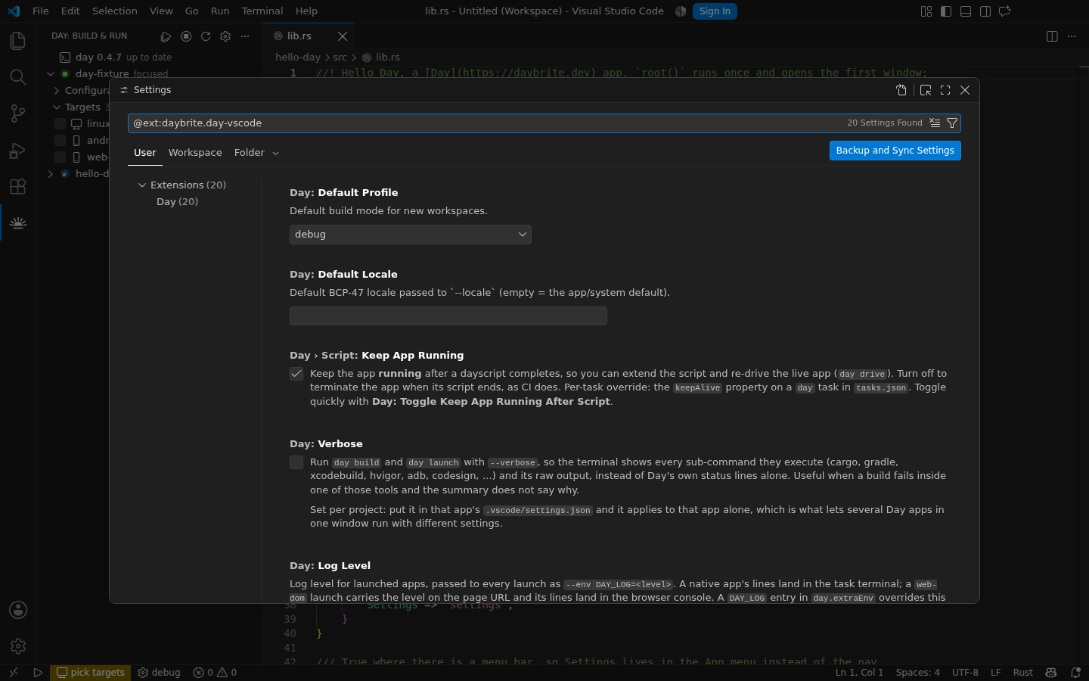Open the settings filter funnel
This screenshot has height=681, width=1089.
coord(952,123)
